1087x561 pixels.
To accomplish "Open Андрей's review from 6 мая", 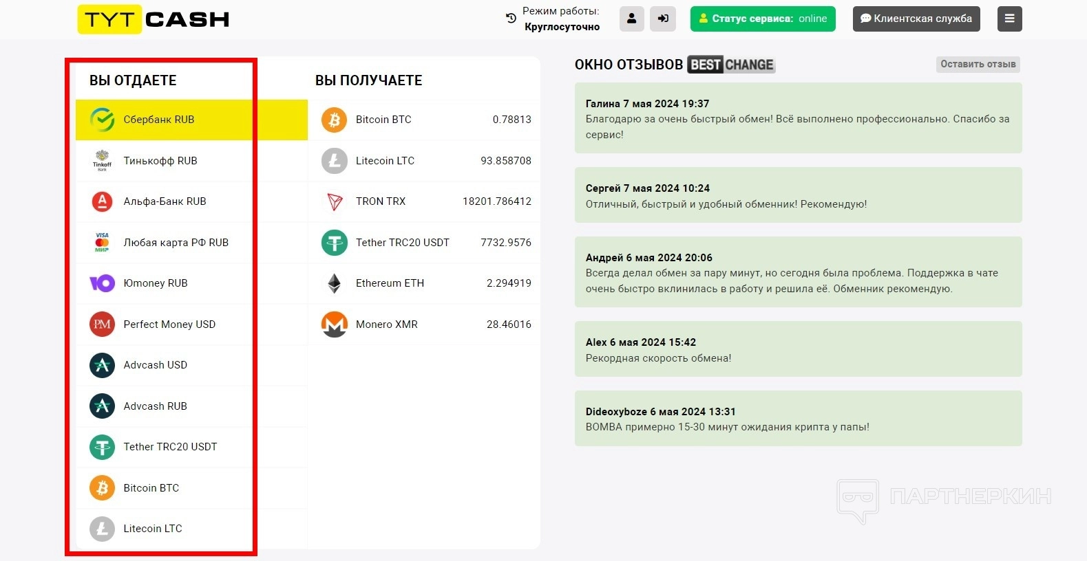I will tap(799, 272).
